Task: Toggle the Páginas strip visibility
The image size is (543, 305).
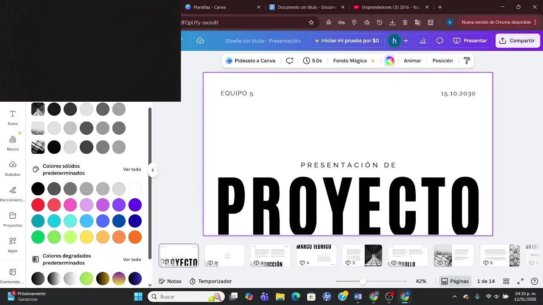Action: tap(455, 281)
